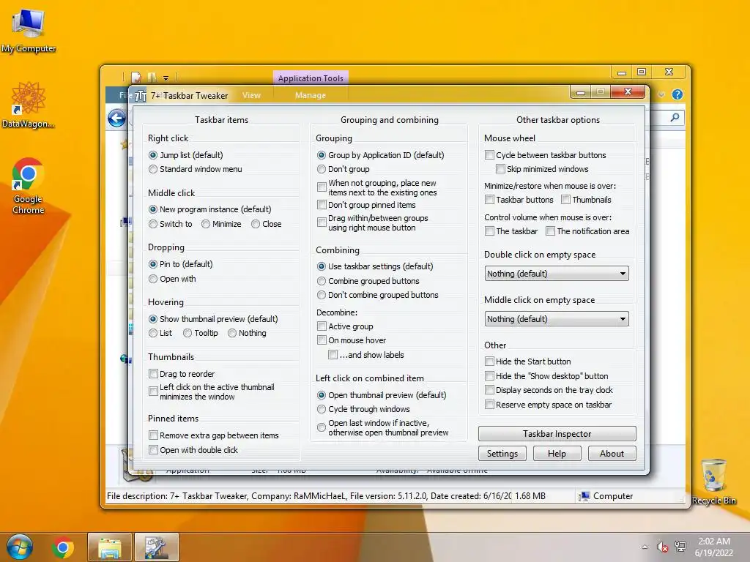
Task: Open Explorer quick access toolbar dropdown
Action: pos(166,78)
